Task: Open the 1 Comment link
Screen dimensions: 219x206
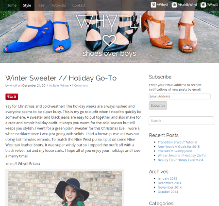Action: tap(80, 85)
